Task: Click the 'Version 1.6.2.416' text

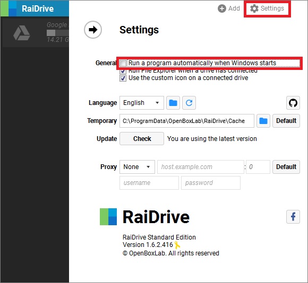Action: click(x=148, y=245)
